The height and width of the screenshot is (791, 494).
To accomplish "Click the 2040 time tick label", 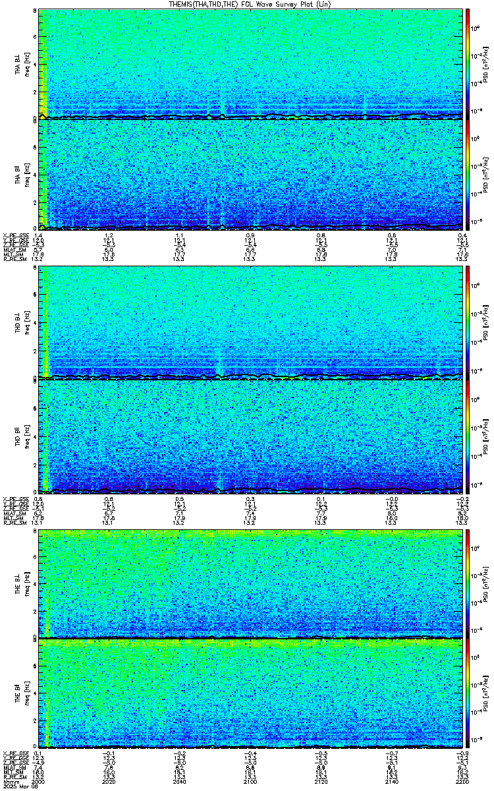I will [x=180, y=782].
